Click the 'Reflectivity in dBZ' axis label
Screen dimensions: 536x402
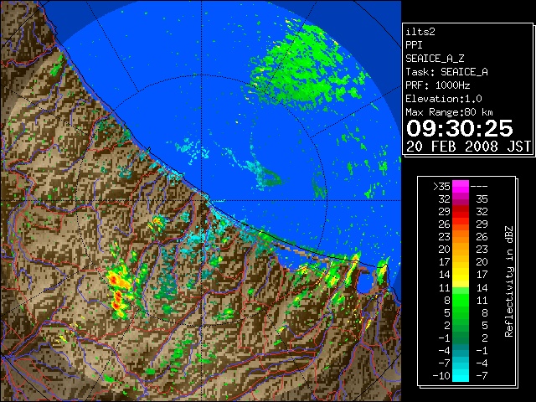coord(509,281)
